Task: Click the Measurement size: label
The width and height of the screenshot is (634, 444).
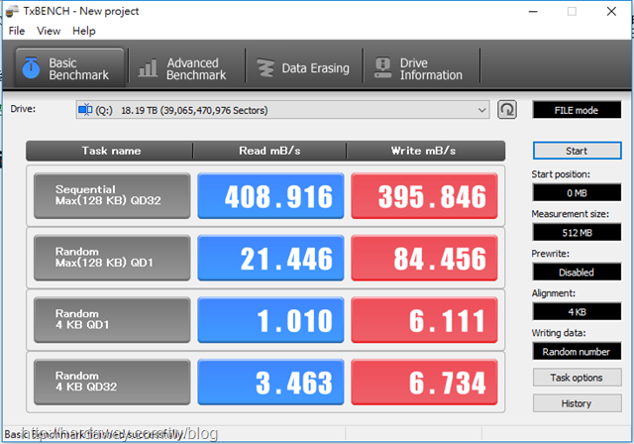Action: click(x=571, y=214)
